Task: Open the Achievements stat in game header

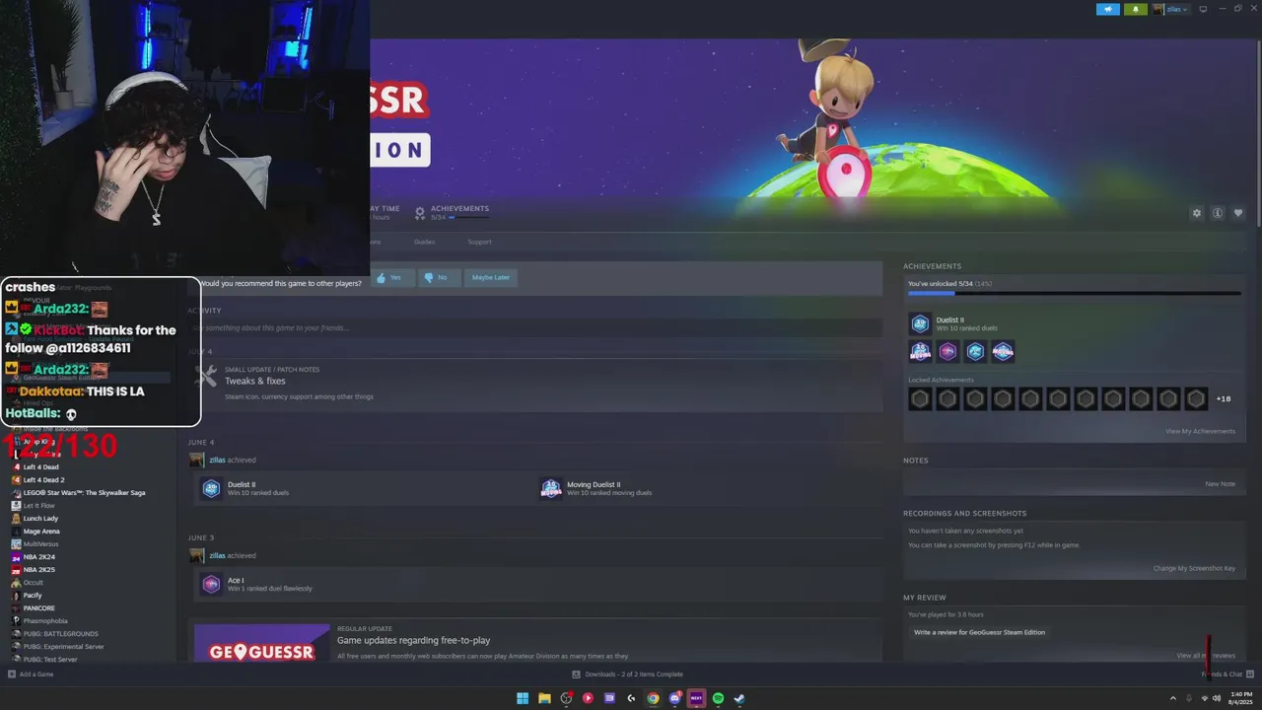Action: click(452, 212)
